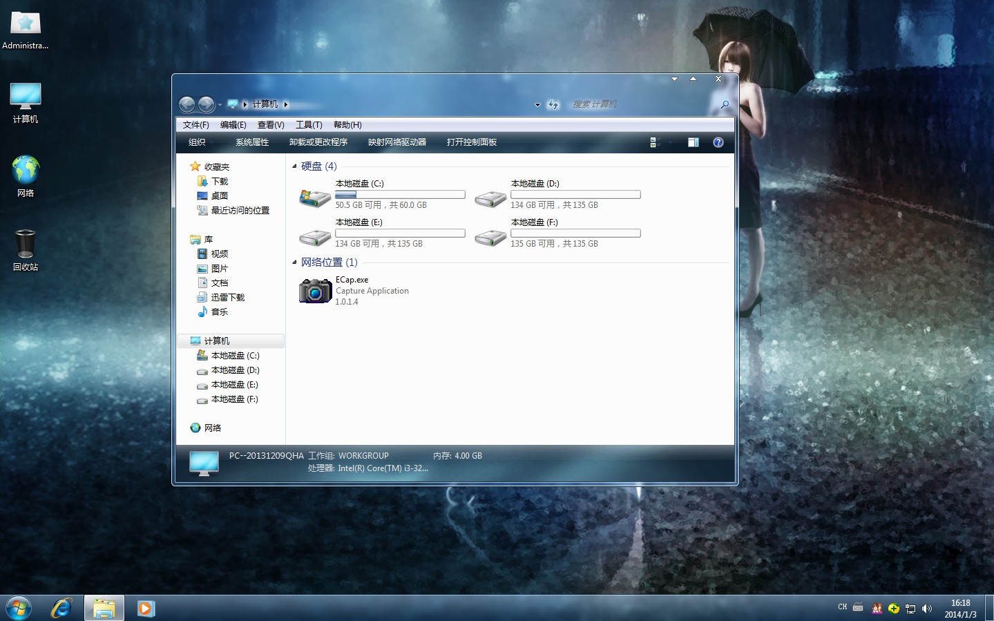Collapse the 网络位置 (1) group
Image resolution: width=994 pixels, height=621 pixels.
coord(294,262)
